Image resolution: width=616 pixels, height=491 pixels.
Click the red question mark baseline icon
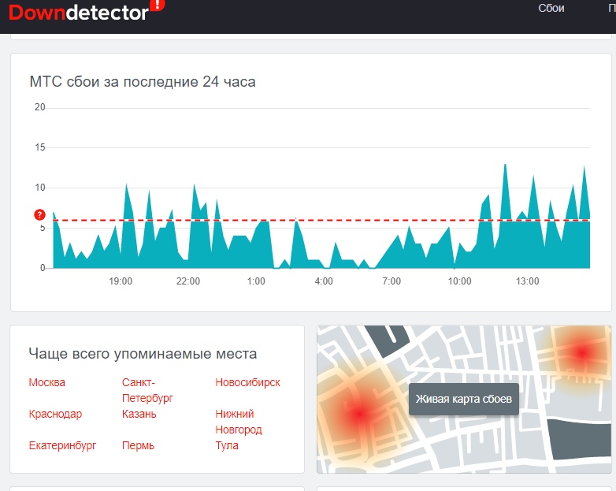[x=39, y=214]
